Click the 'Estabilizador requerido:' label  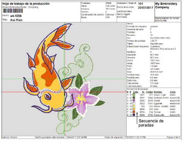pyautogui.click(x=138, y=47)
